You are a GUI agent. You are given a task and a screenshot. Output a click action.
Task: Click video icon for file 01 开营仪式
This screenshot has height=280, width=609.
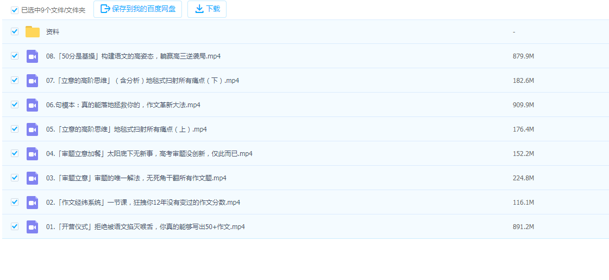[x=33, y=227]
